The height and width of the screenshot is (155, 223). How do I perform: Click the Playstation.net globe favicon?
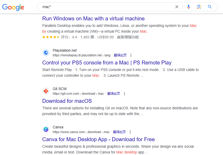pos(46,53)
